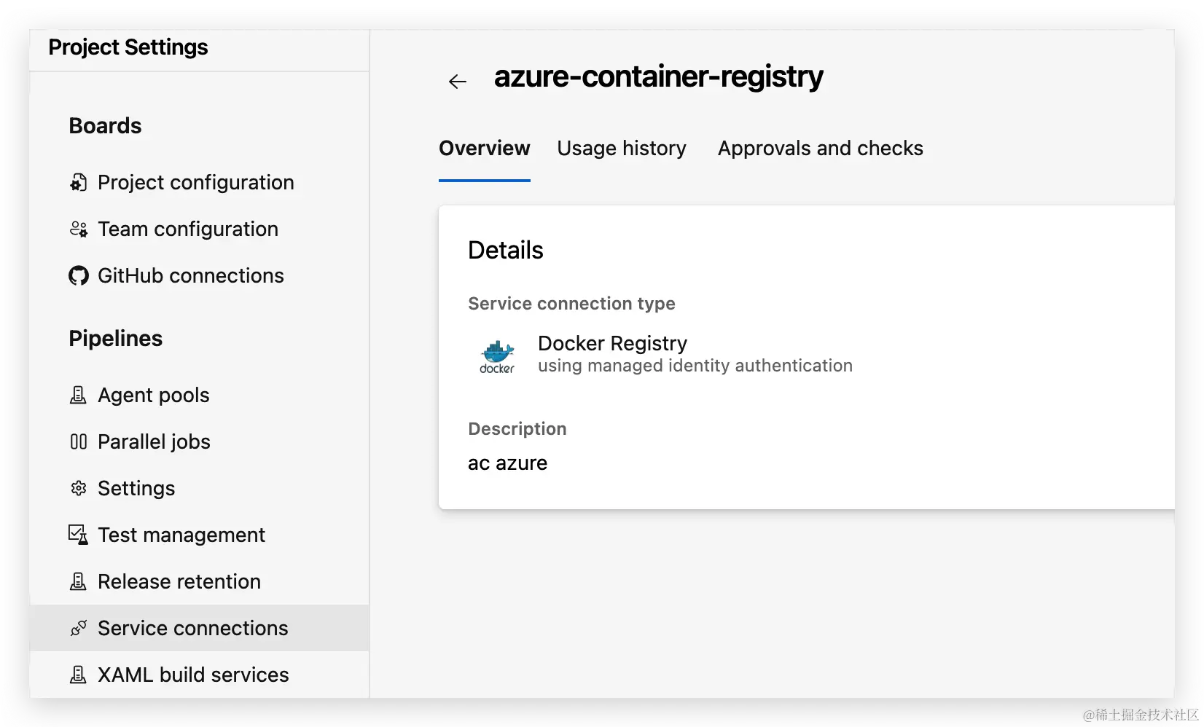Screen dimensions: 1204x727
Task: Open Release retention settings
Action: (x=179, y=581)
